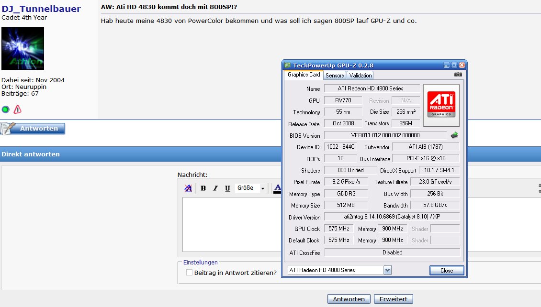Viewport: 541px width, 307px height.
Task: Toggle italic formatting in the editor
Action: click(215, 188)
